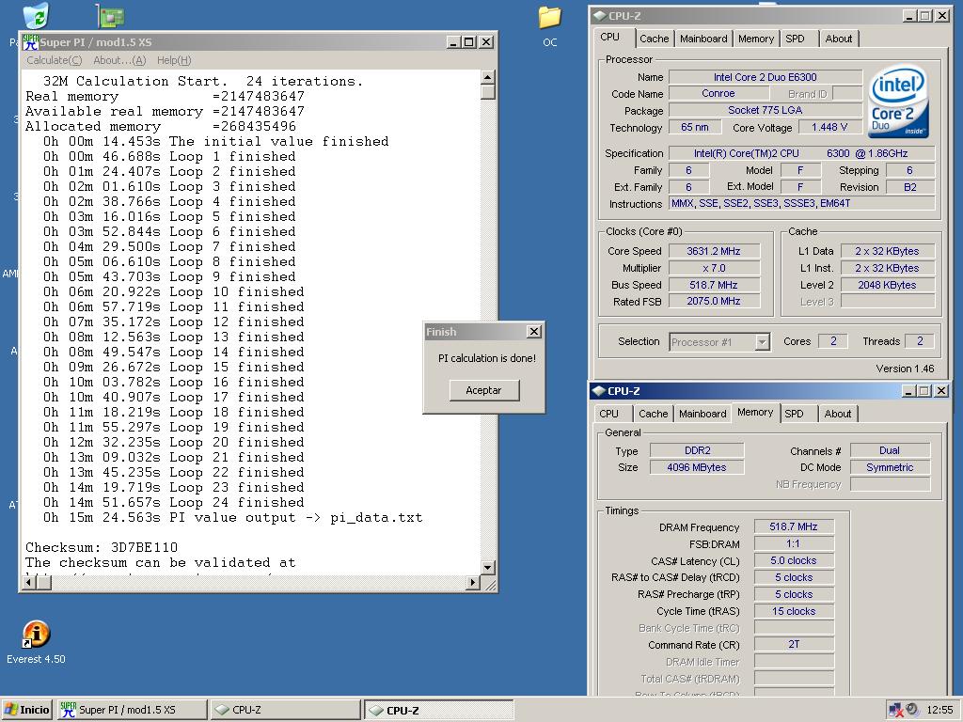This screenshot has width=963, height=722.
Task: Switch to Super PI taskbar button
Action: click(132, 710)
